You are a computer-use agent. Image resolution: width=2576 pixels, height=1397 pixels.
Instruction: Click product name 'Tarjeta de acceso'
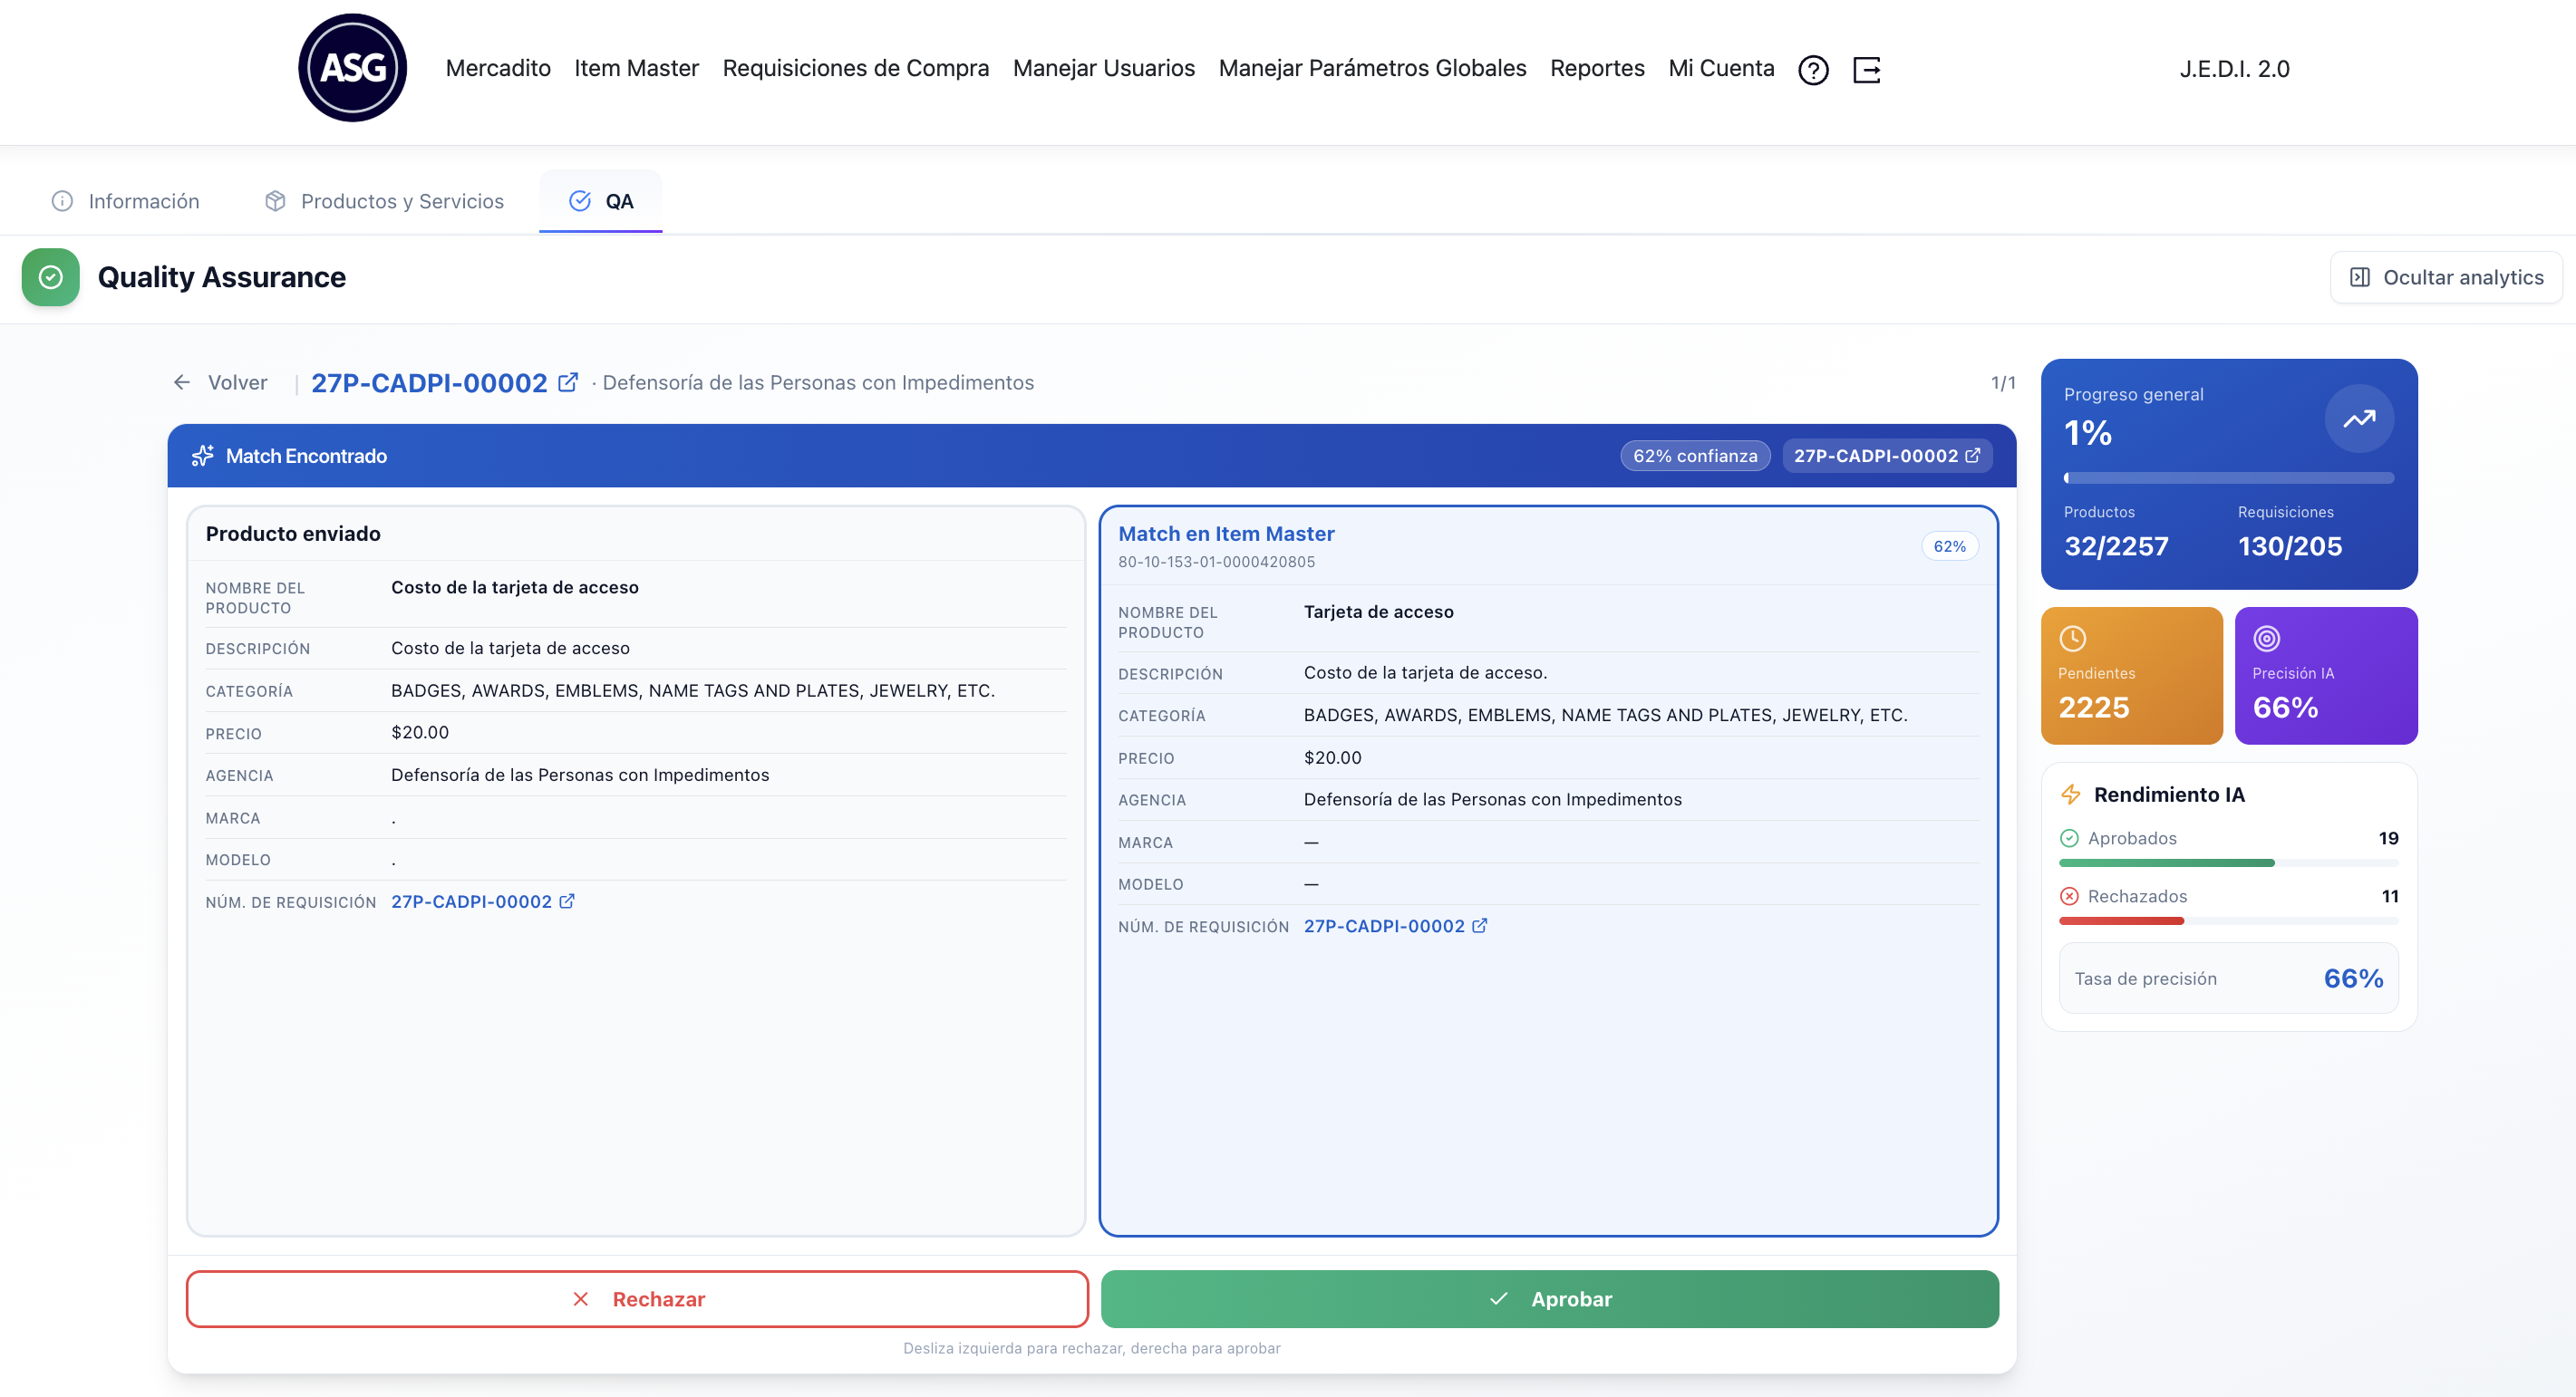click(x=1378, y=612)
